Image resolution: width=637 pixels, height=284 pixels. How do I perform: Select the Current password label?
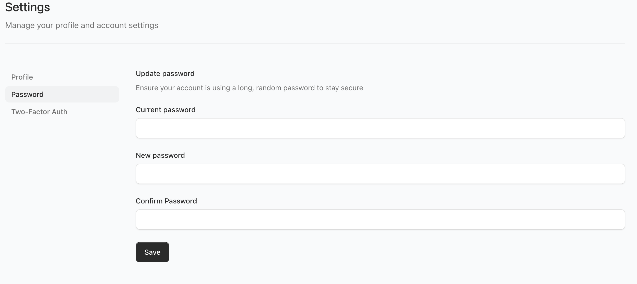tap(166, 110)
